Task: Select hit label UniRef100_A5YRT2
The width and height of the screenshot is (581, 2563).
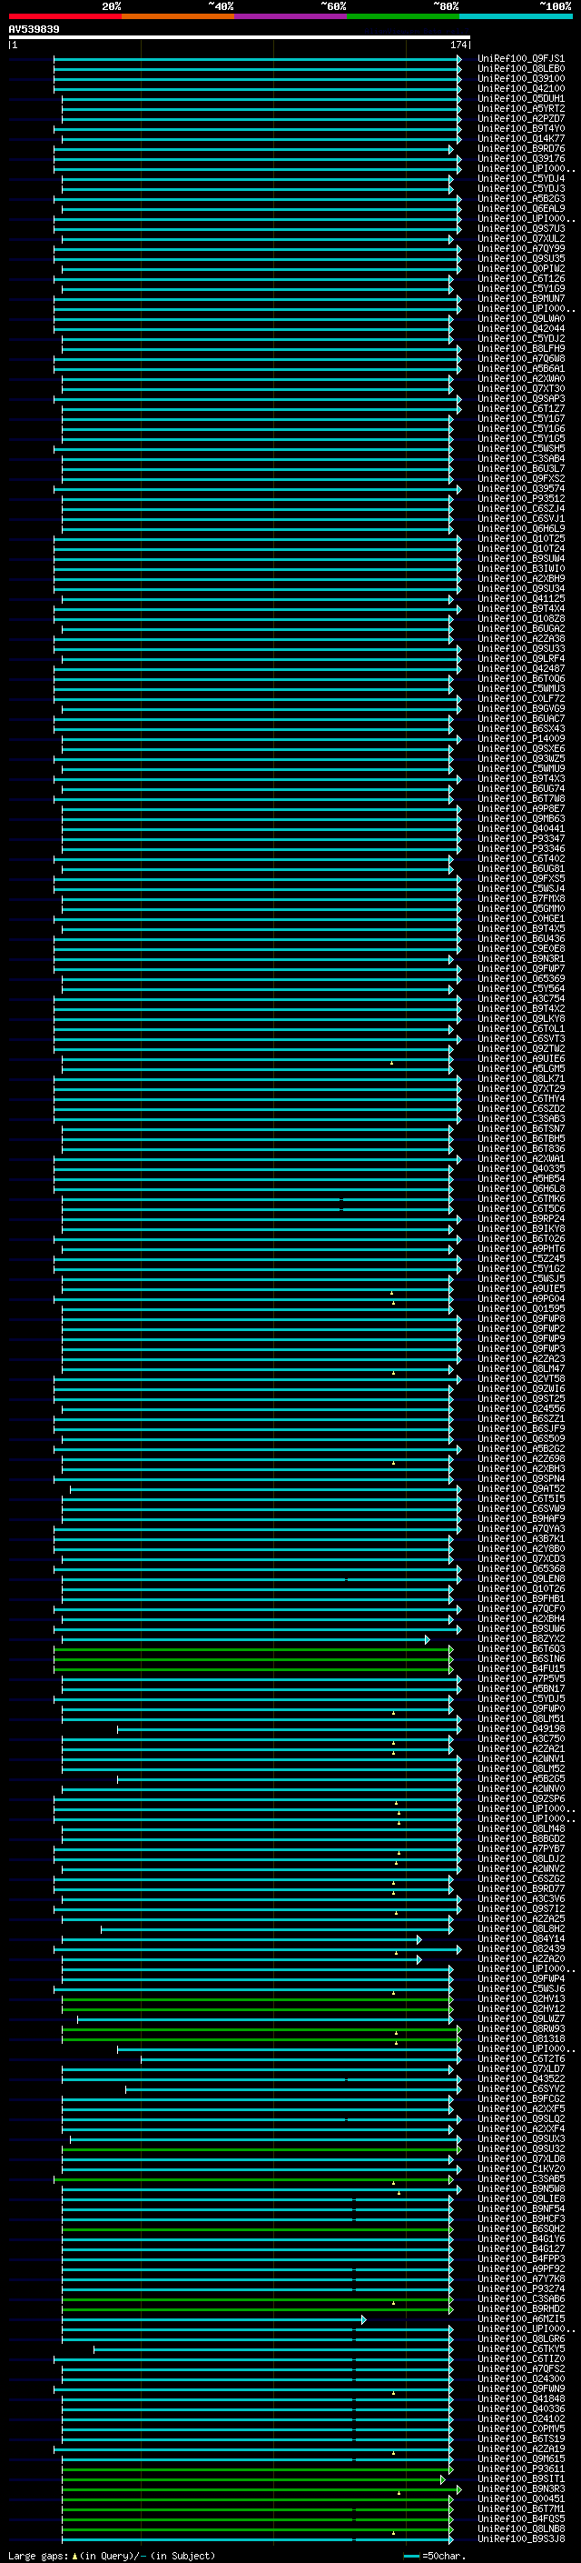Action: (520, 108)
